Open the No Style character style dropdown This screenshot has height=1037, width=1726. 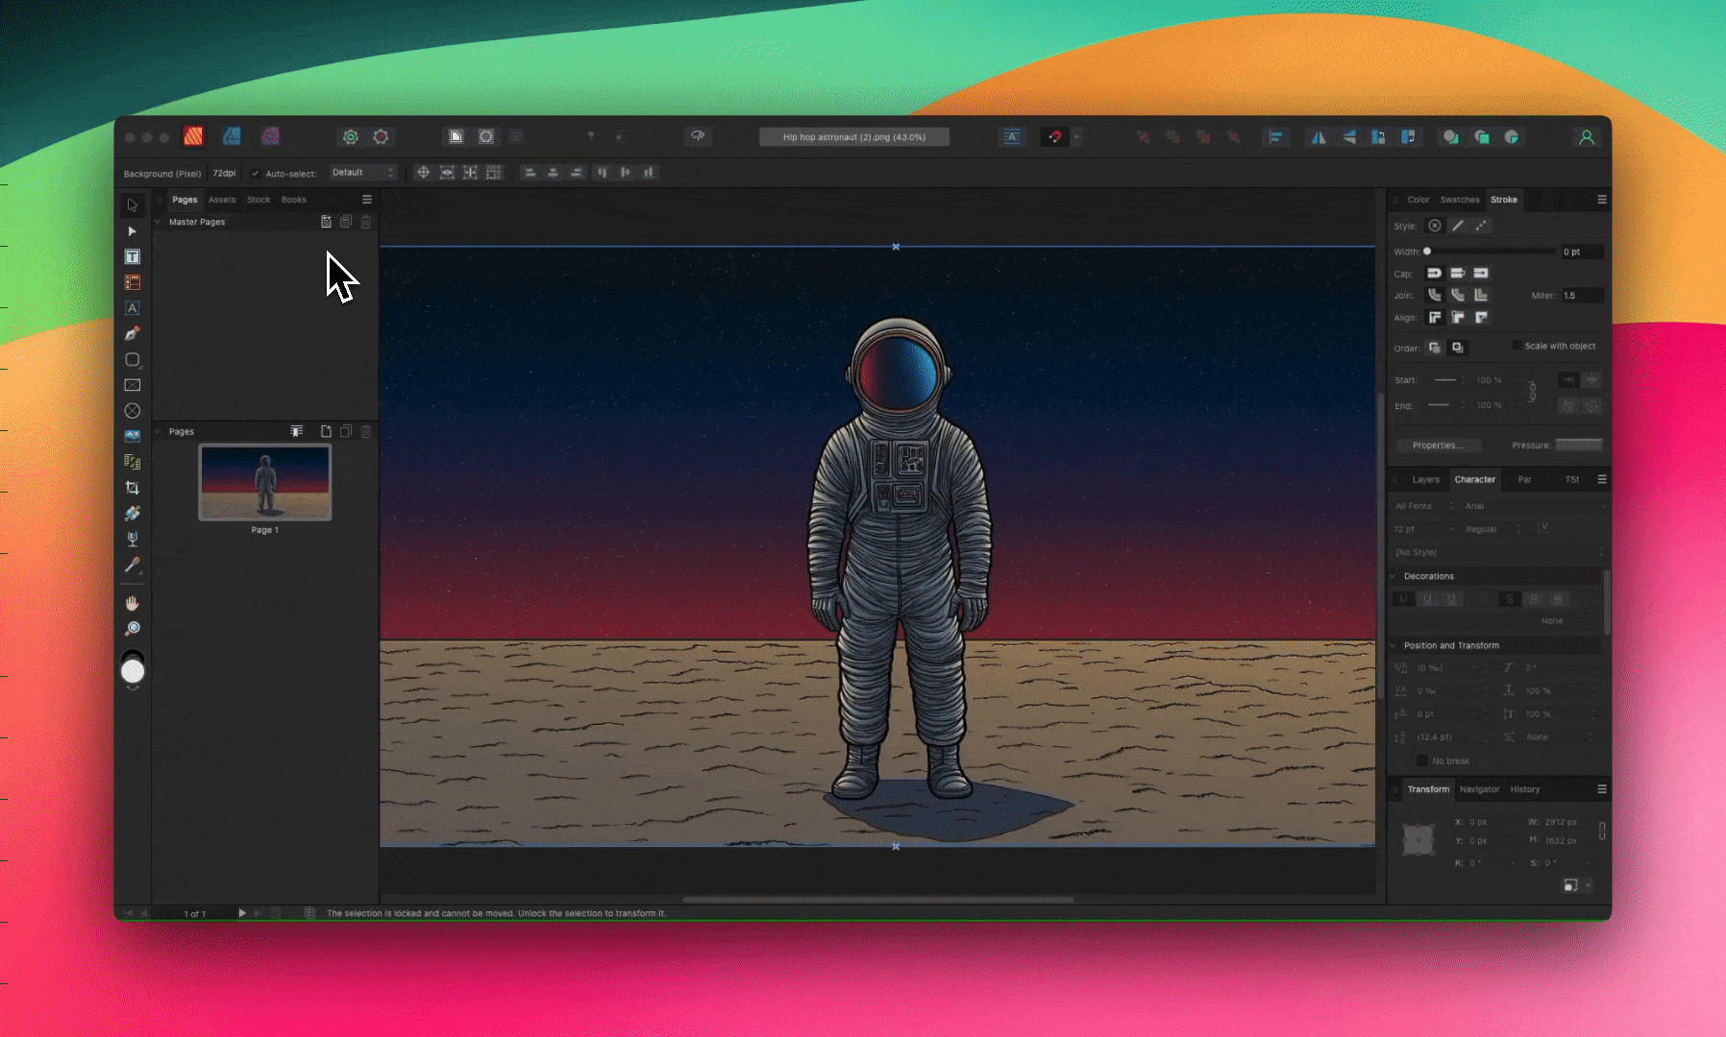1499,552
